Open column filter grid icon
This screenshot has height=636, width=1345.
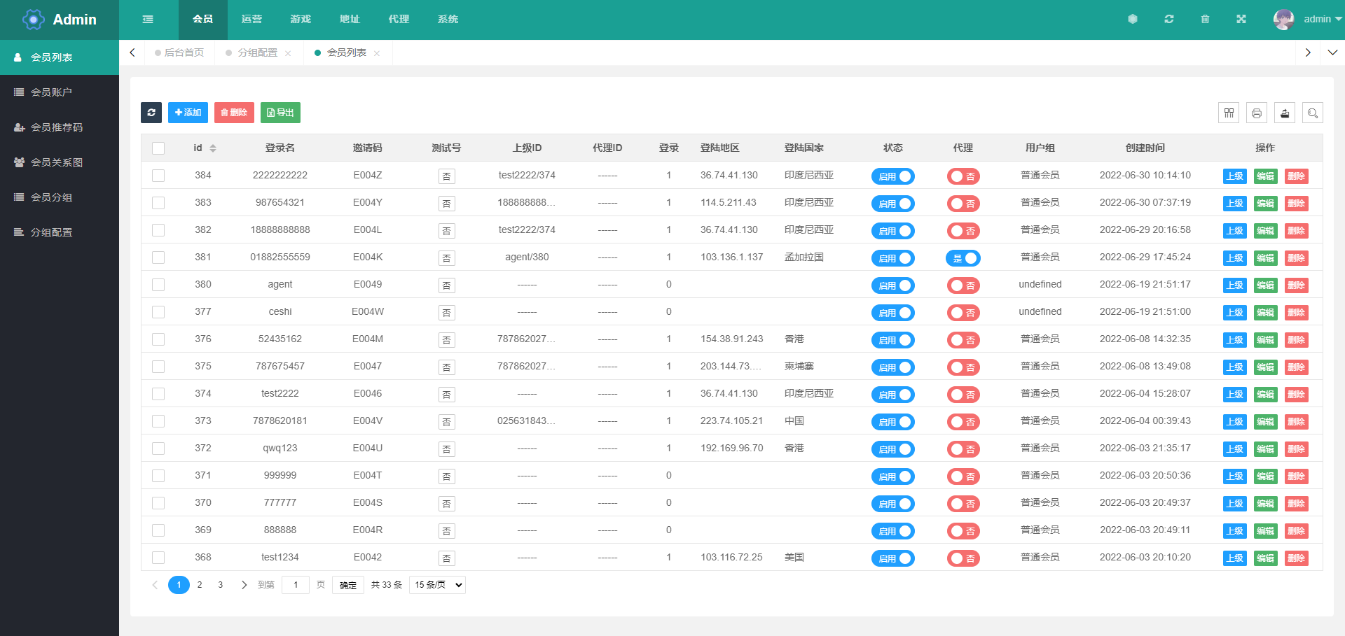1229,113
